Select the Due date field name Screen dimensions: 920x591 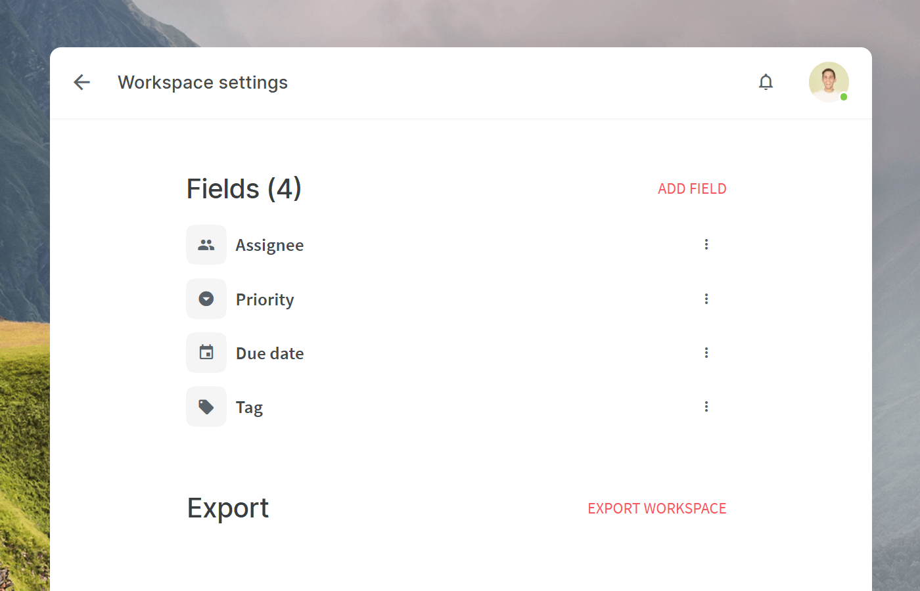point(269,353)
